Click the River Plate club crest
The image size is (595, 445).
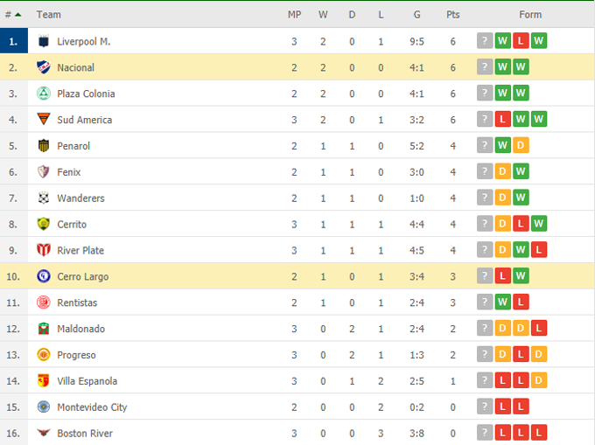tap(44, 250)
